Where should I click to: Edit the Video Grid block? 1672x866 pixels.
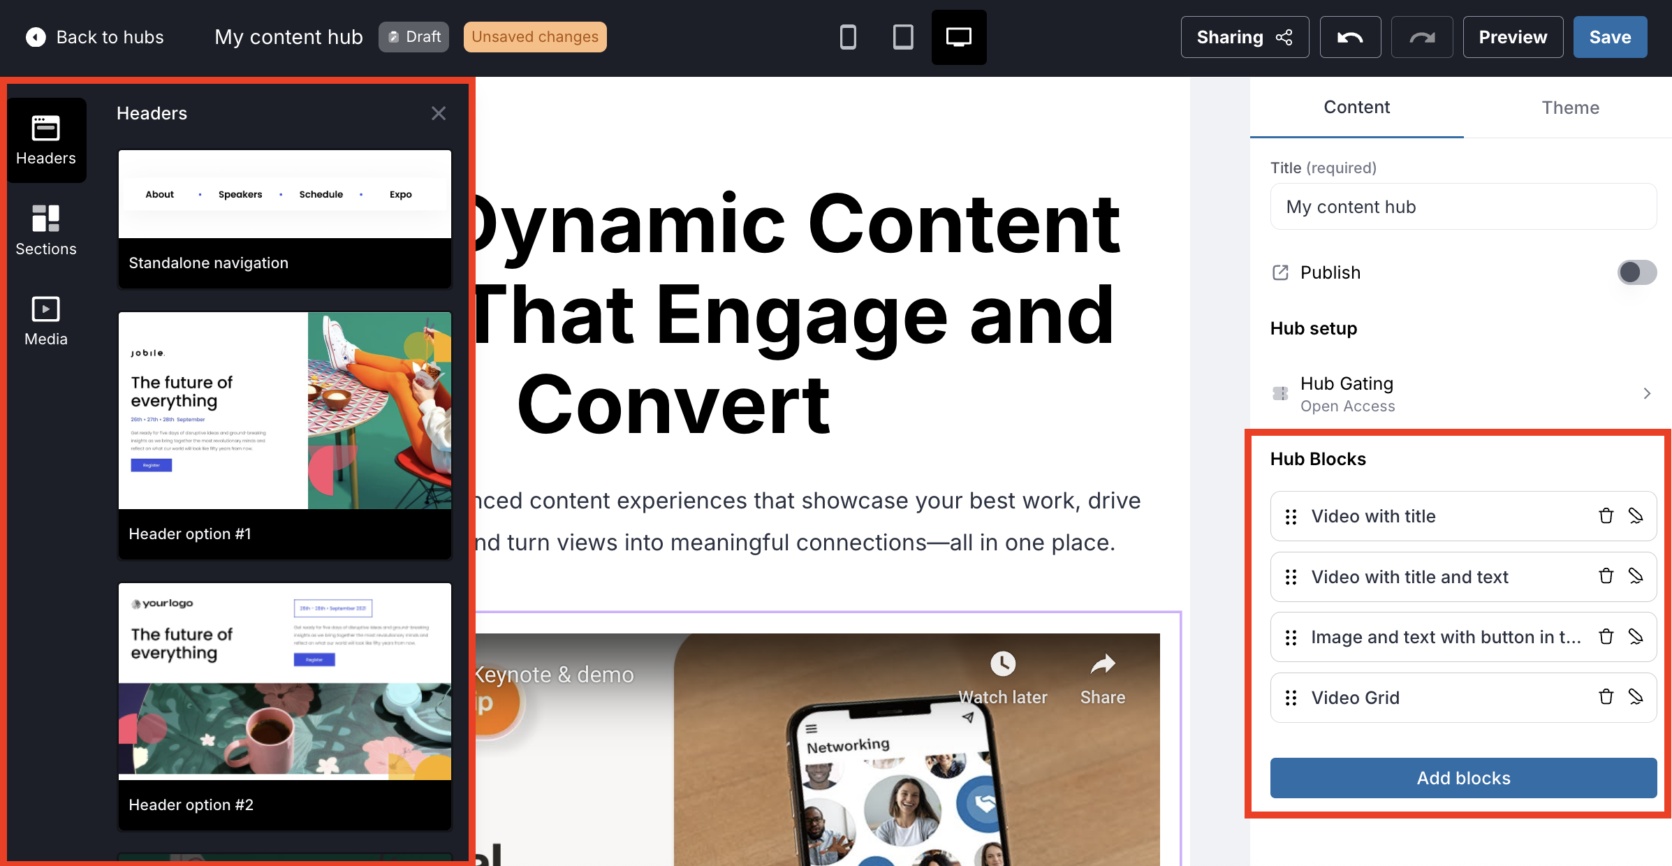click(x=1636, y=697)
